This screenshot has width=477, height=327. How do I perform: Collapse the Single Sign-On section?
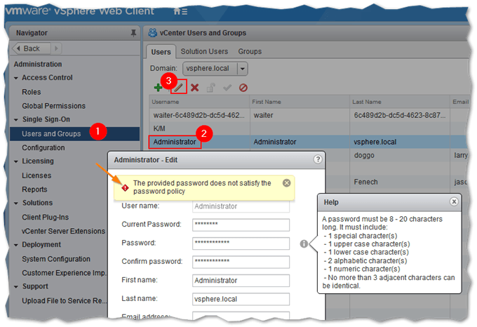click(x=16, y=120)
